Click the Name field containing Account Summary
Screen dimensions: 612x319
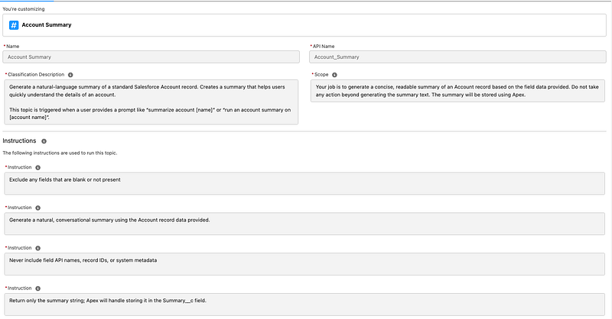point(151,57)
